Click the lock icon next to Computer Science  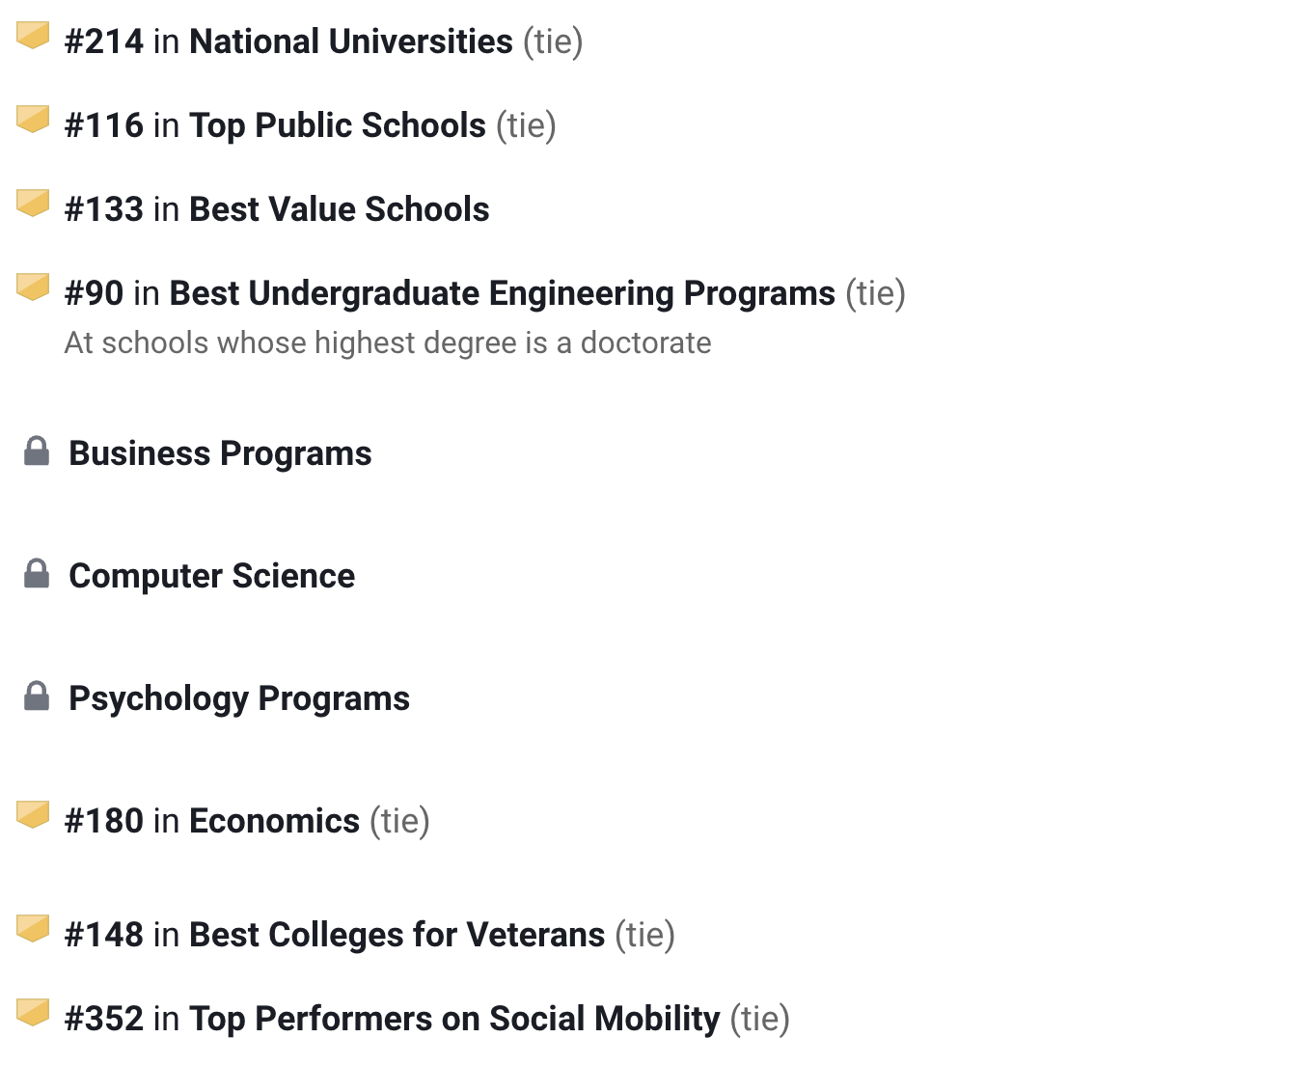[x=37, y=574]
